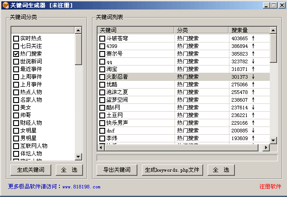Open the www.818198.com link

tap(81, 187)
